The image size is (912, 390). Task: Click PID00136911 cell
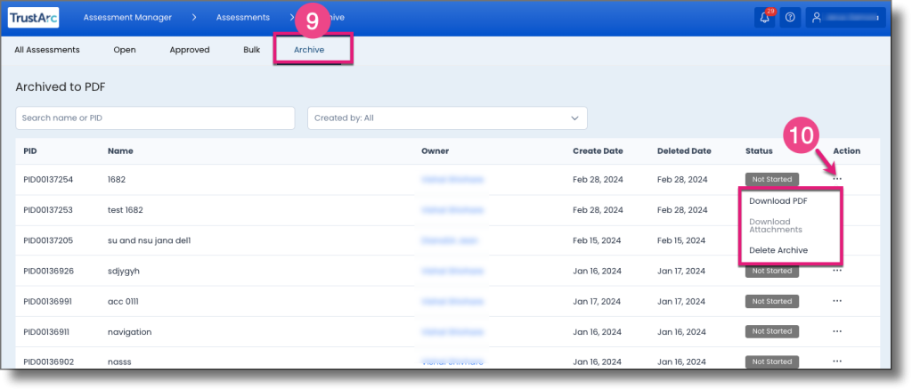tap(47, 332)
